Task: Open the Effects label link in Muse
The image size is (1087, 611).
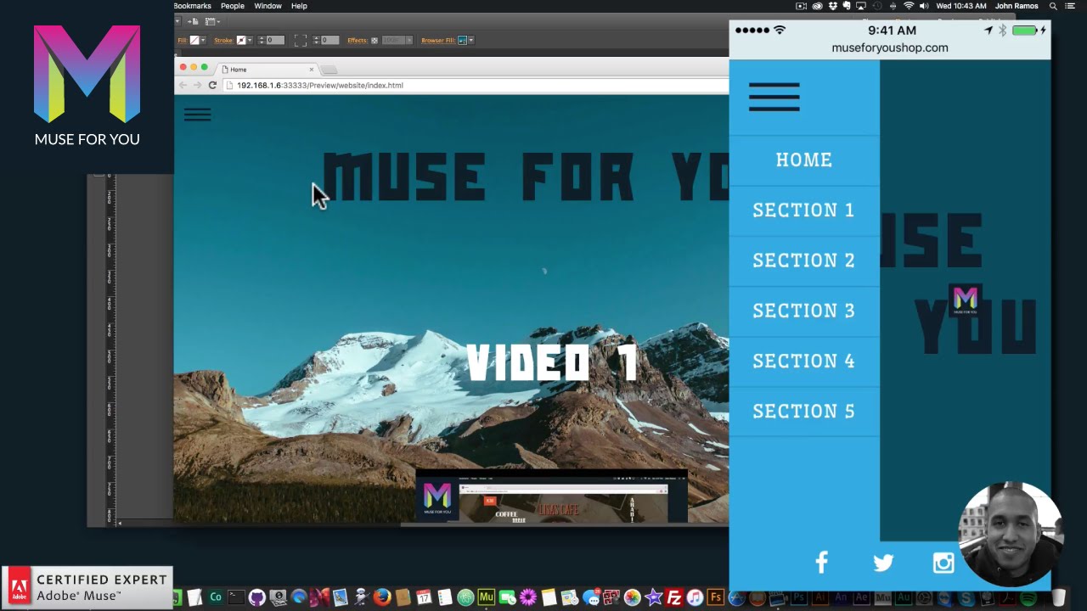Action: [358, 40]
